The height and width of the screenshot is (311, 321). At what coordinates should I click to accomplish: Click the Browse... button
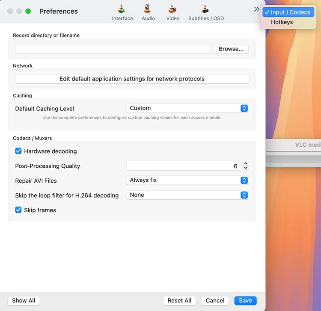click(231, 49)
